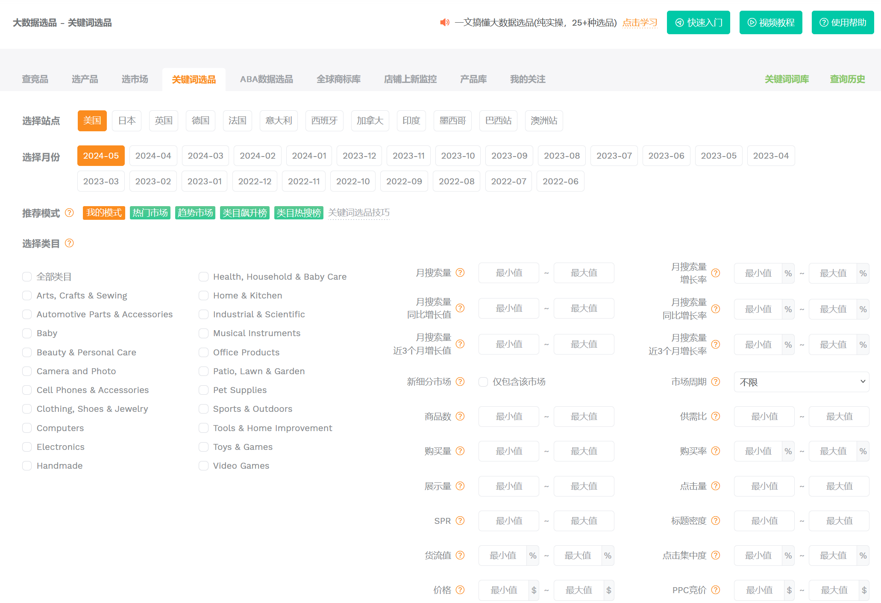The width and height of the screenshot is (881, 603).
Task: Check the 全部类目 checkbox
Action: [27, 277]
